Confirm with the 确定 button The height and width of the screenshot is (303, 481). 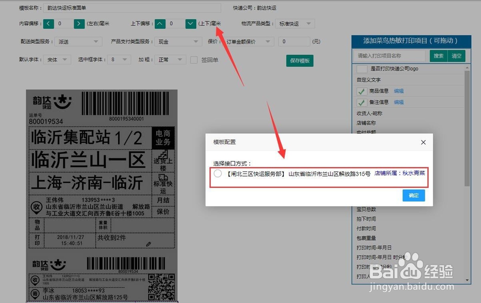[x=414, y=195]
